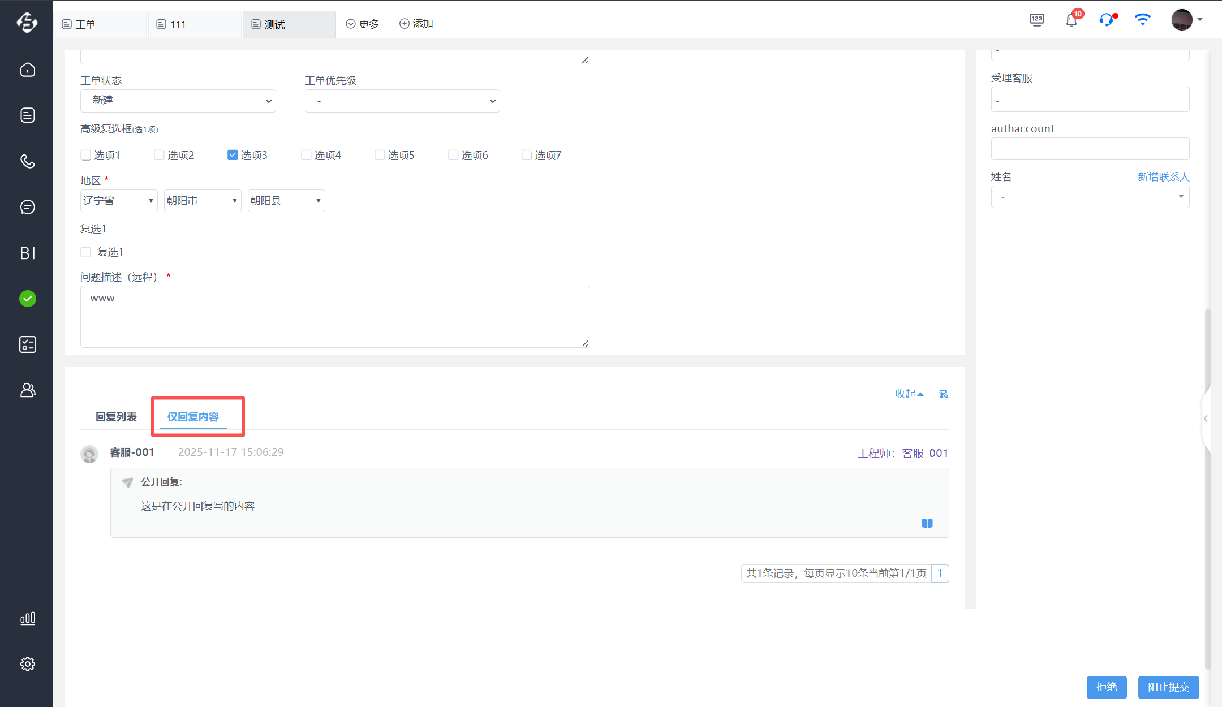This screenshot has width=1222, height=707.
Task: Click the 问题描述 text area
Action: [335, 317]
